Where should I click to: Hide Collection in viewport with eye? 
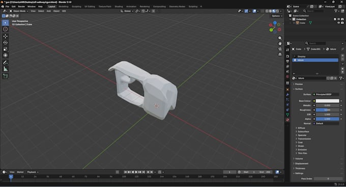coord(339,19)
